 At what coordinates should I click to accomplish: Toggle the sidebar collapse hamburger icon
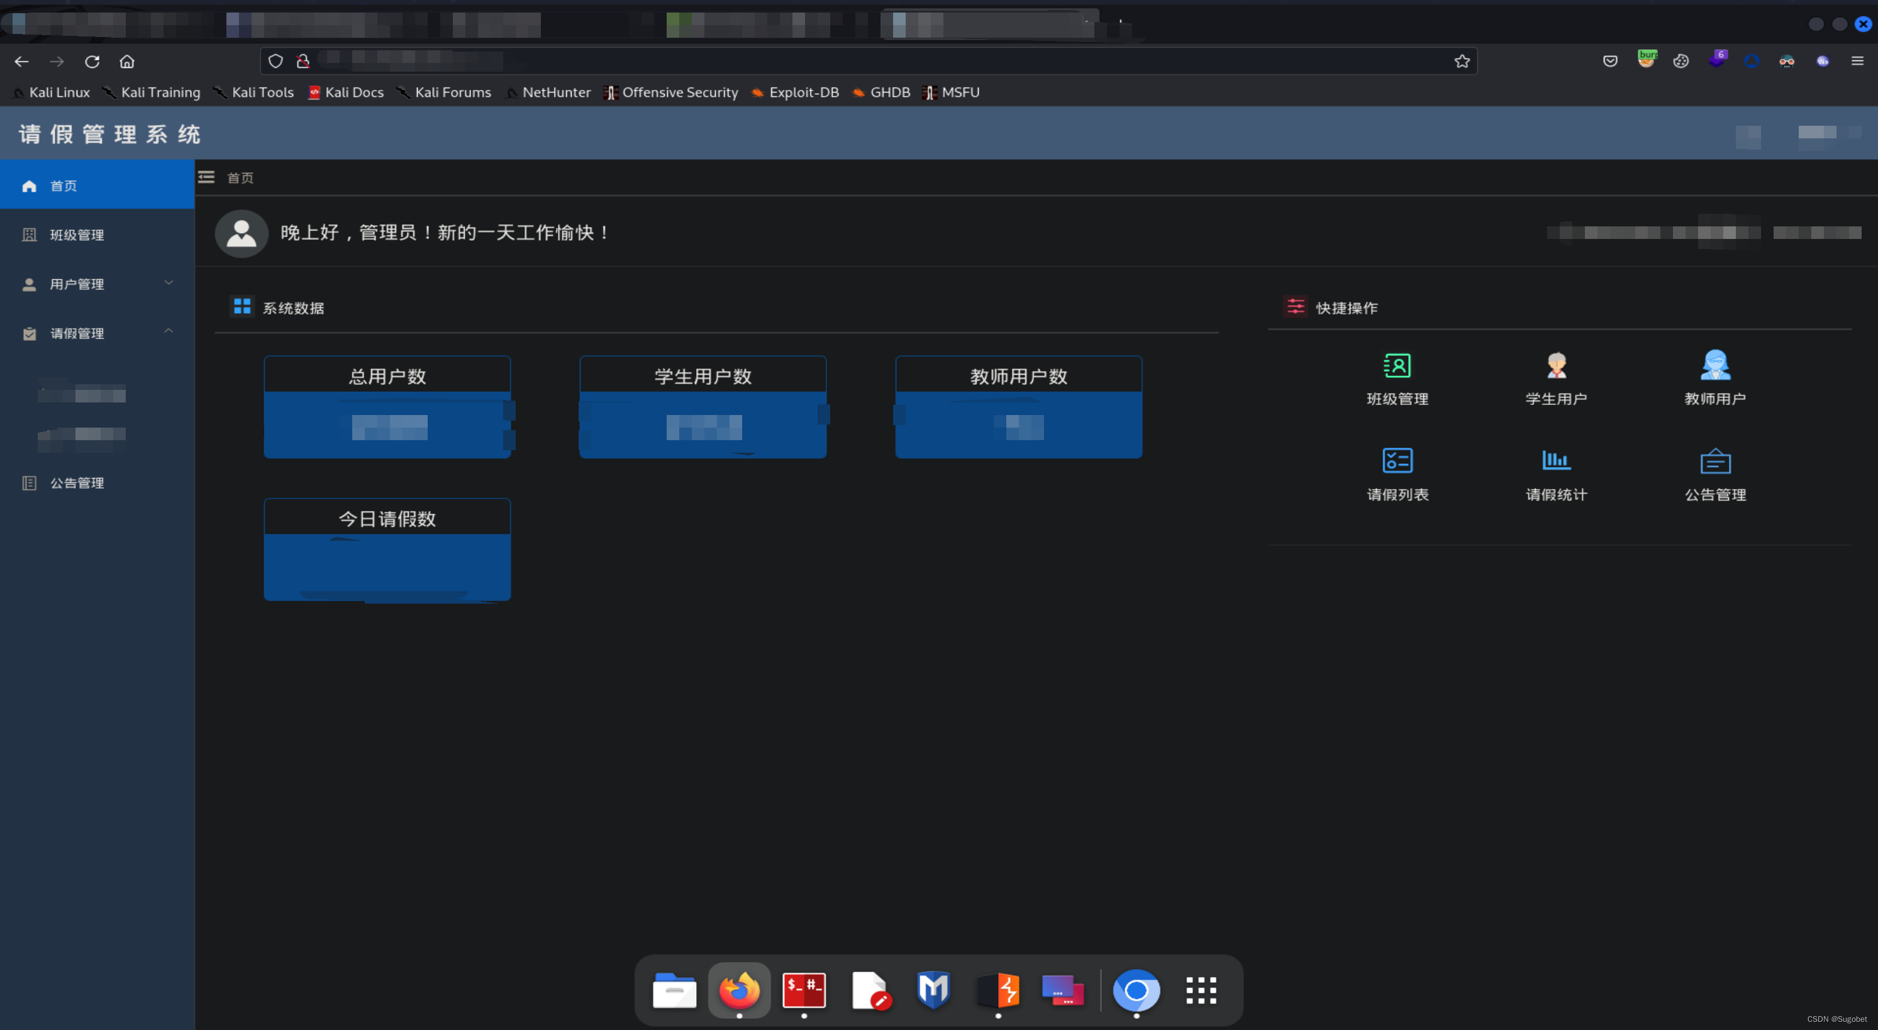[x=206, y=177]
